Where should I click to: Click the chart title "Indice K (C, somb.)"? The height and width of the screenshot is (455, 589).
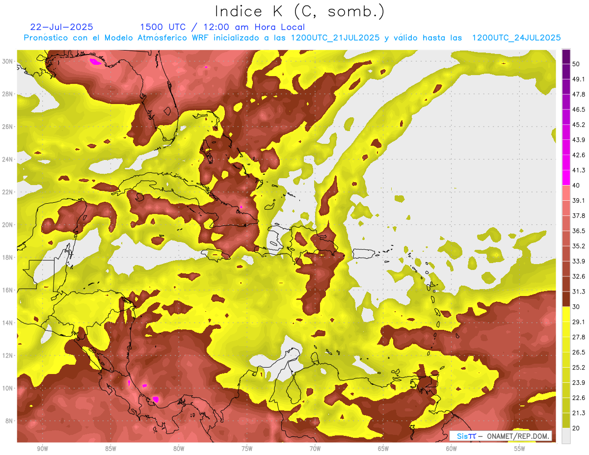pos(299,12)
